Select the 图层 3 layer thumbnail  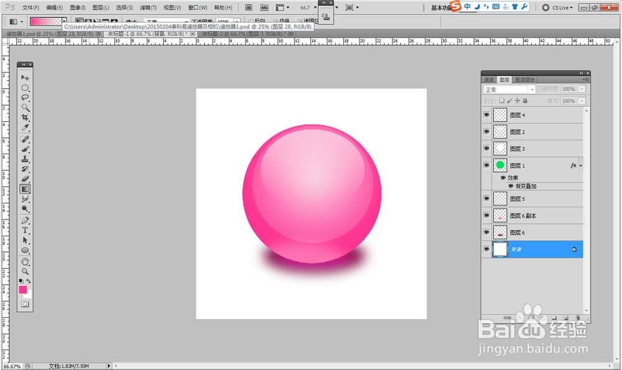(500, 149)
